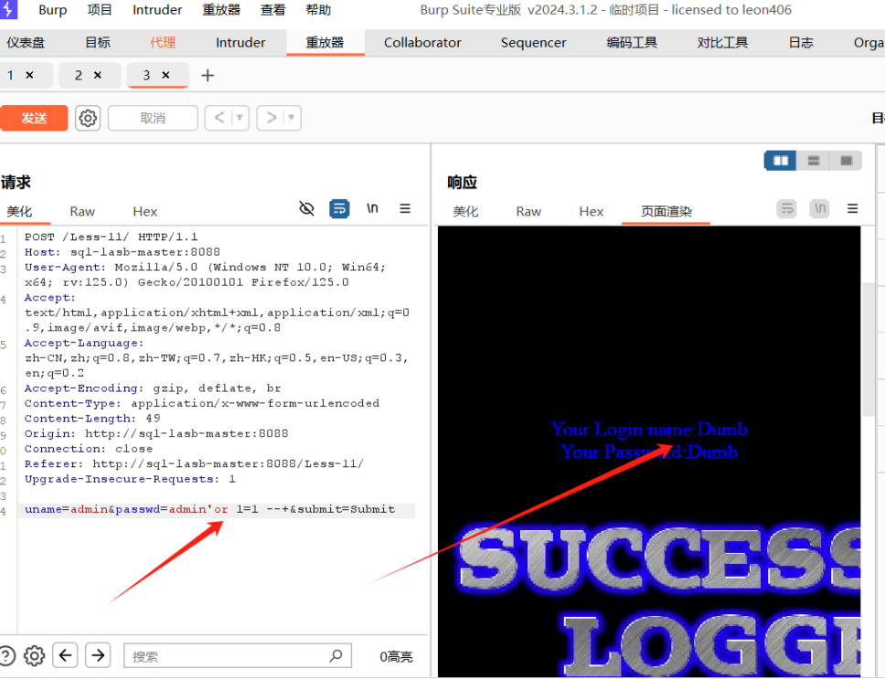885x679 pixels.
Task: Add a new repeater tab
Action: coord(208,75)
